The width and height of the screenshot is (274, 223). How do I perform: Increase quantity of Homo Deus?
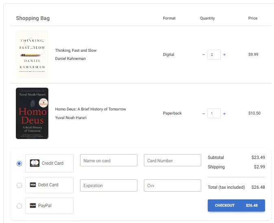coord(224,114)
